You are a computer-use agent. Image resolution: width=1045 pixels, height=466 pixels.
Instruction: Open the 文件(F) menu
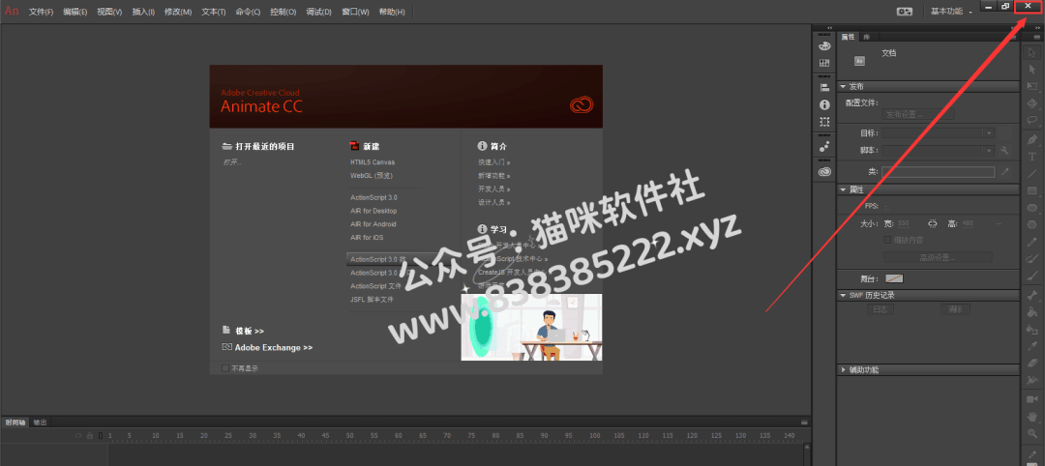(42, 12)
